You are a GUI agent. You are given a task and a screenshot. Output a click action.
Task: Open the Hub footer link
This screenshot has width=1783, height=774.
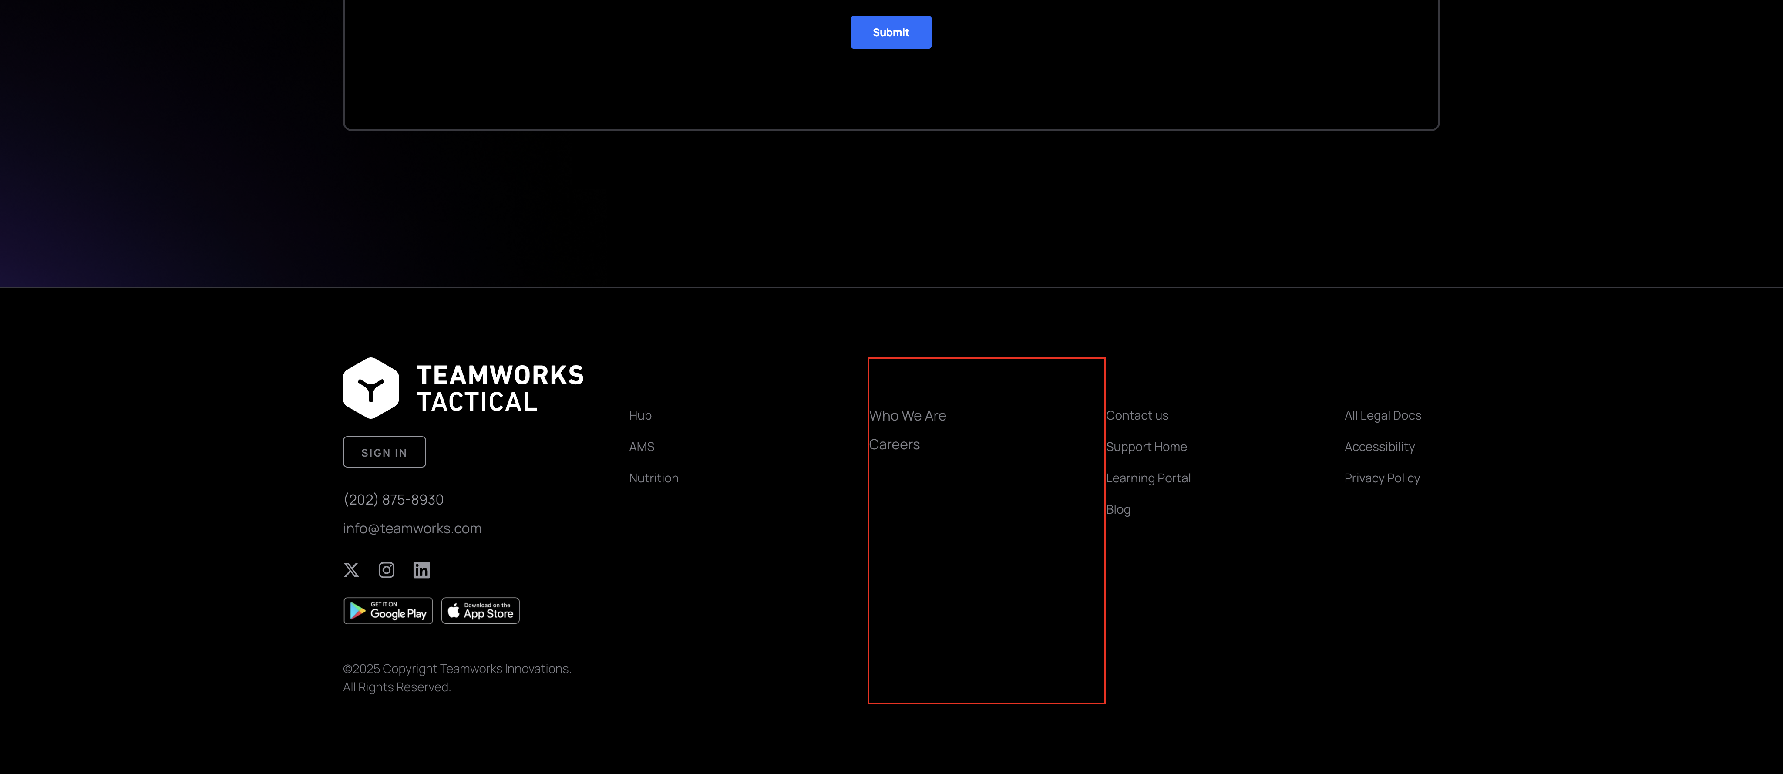pyautogui.click(x=640, y=415)
